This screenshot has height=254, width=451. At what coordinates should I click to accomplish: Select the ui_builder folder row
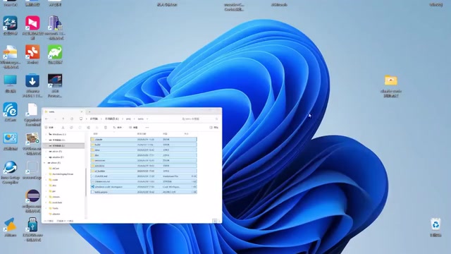[x=144, y=171]
